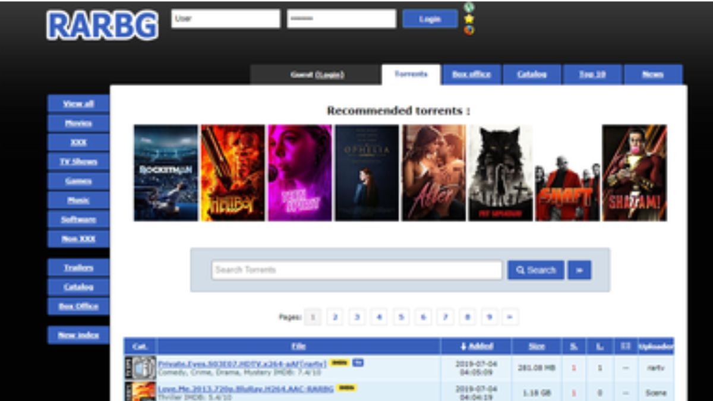Go to page 2
Image resolution: width=713 pixels, height=401 pixels.
[x=335, y=317]
